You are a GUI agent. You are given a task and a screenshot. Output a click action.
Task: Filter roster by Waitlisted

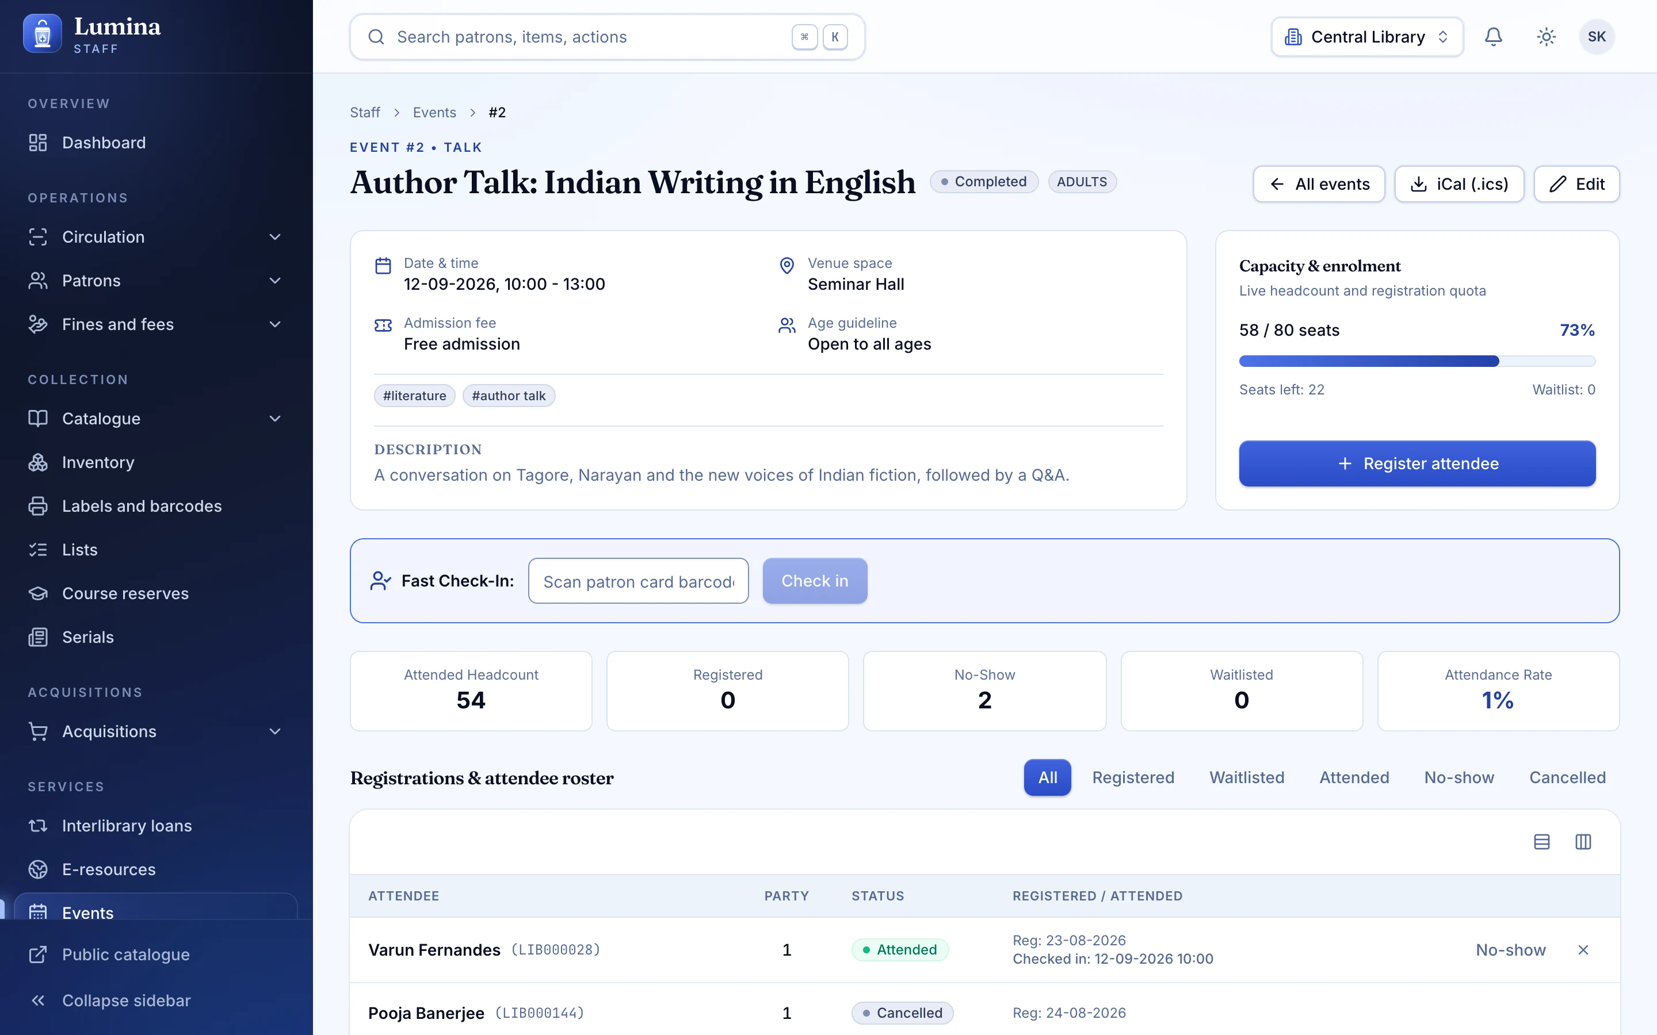(x=1247, y=777)
